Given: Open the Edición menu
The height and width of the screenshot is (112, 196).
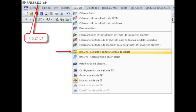Looking at the screenshot, I should pyautogui.click(x=46, y=8).
